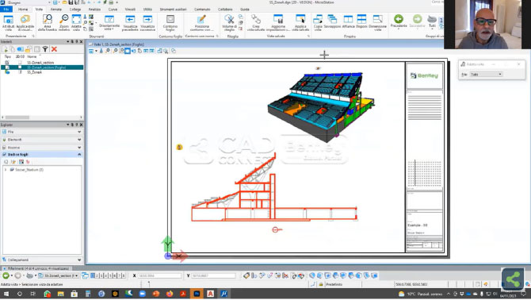Toggle view number 5 in view toggles
Viewport: 531px width, 300px height.
pos(110,275)
